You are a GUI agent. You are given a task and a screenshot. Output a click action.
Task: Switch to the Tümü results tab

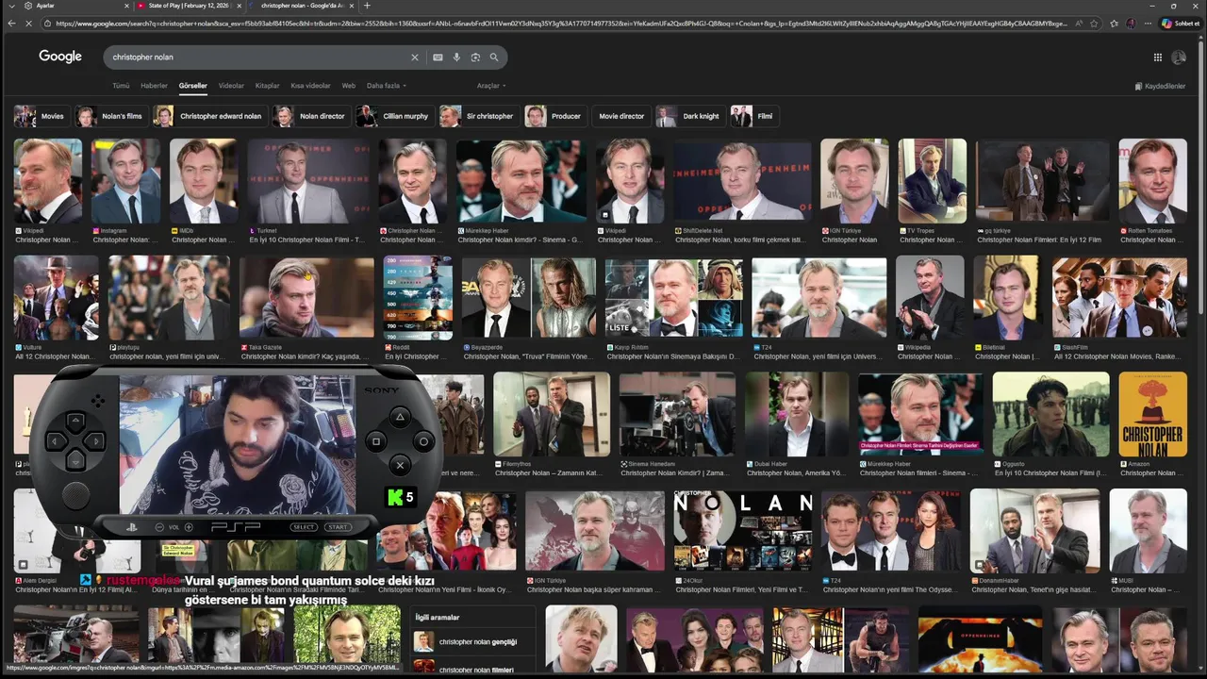click(x=121, y=86)
